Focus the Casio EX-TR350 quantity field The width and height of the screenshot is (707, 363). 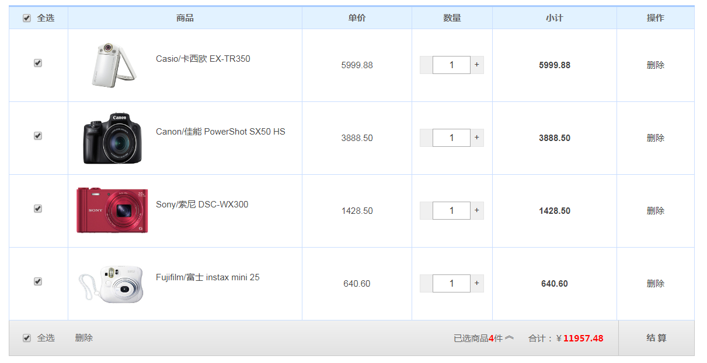(451, 65)
